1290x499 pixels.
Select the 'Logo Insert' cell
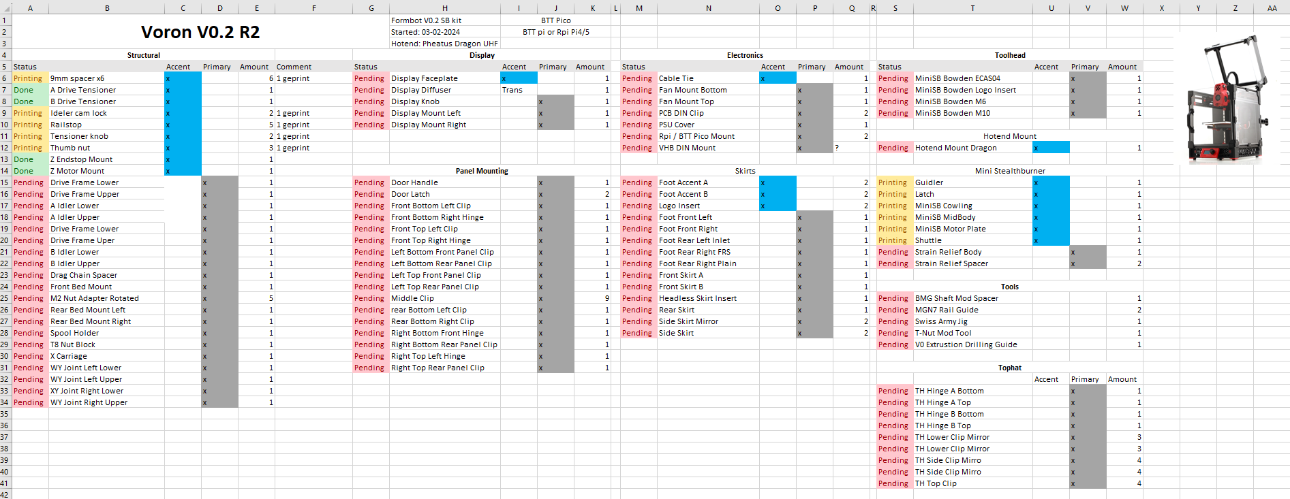click(x=708, y=206)
